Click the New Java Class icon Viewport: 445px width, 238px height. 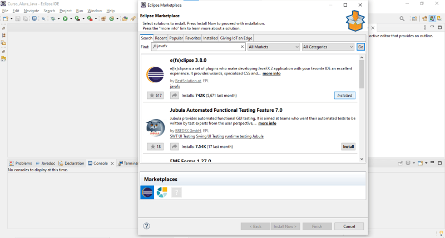point(112,19)
